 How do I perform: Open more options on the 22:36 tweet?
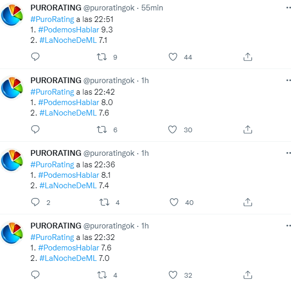(x=288, y=153)
